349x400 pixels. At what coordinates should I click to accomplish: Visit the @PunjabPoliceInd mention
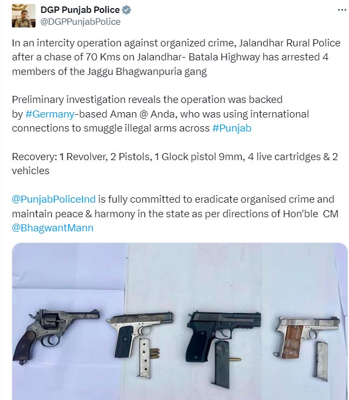[53, 199]
